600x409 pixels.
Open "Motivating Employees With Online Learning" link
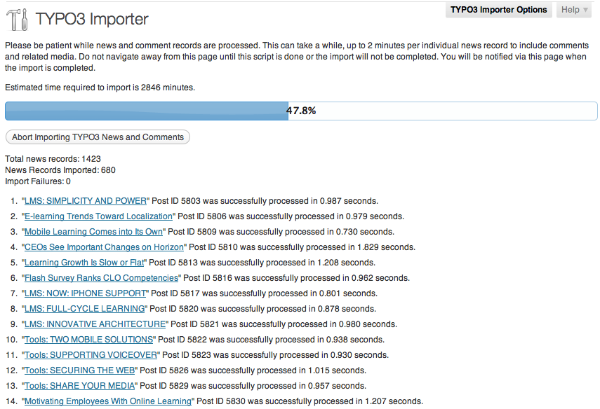pyautogui.click(x=107, y=401)
